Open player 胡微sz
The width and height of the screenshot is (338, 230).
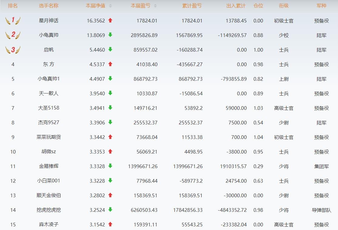(49, 151)
